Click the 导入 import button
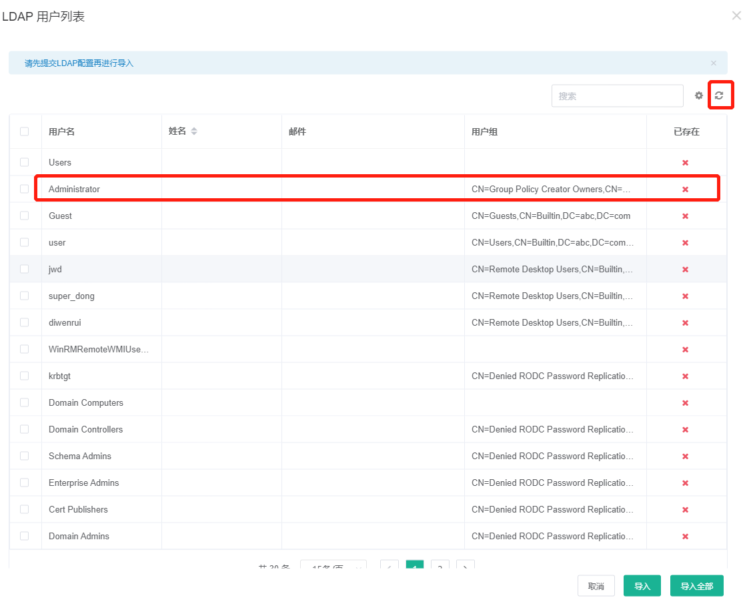 tap(642, 585)
